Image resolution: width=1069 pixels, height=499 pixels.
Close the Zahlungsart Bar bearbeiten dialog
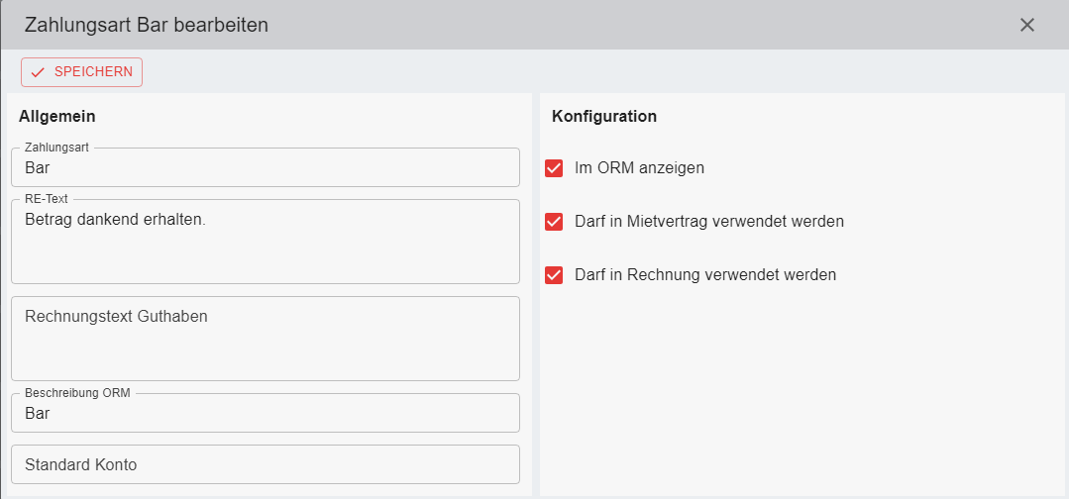tap(1027, 25)
